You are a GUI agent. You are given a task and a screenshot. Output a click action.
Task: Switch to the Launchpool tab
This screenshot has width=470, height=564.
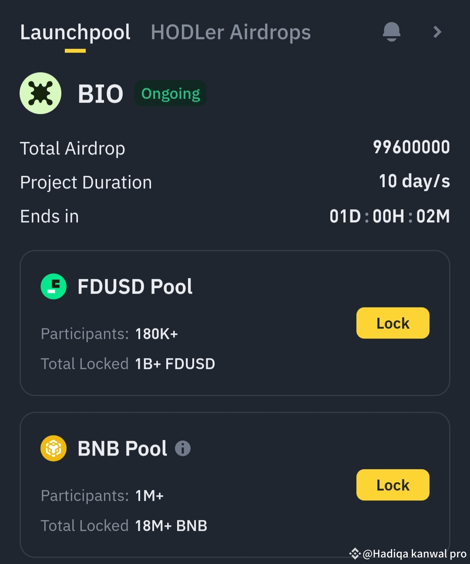[75, 33]
